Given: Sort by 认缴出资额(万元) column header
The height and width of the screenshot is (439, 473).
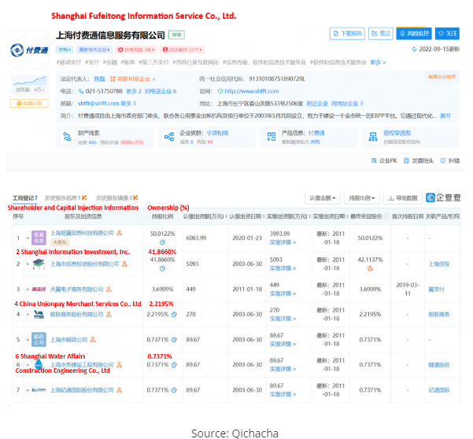Looking at the screenshot, I should click(205, 216).
